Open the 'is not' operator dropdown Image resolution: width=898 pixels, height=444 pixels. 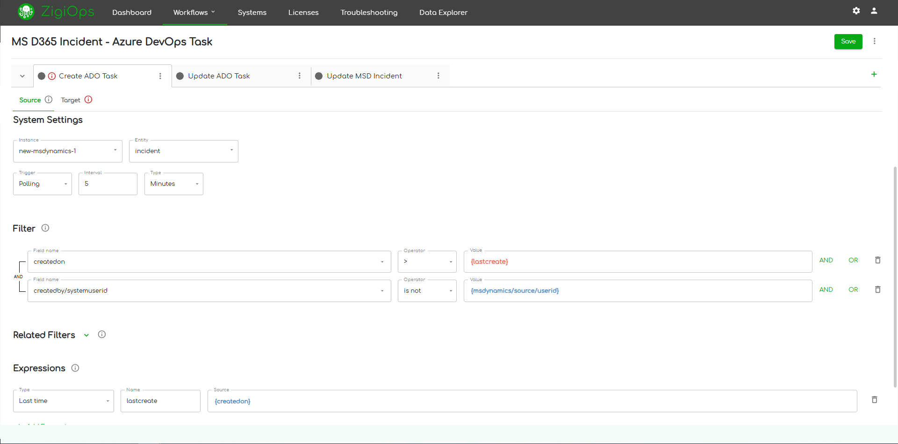pyautogui.click(x=427, y=291)
